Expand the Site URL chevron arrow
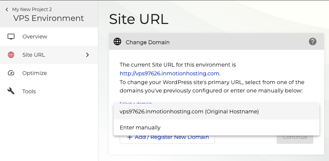 [x=87, y=55]
